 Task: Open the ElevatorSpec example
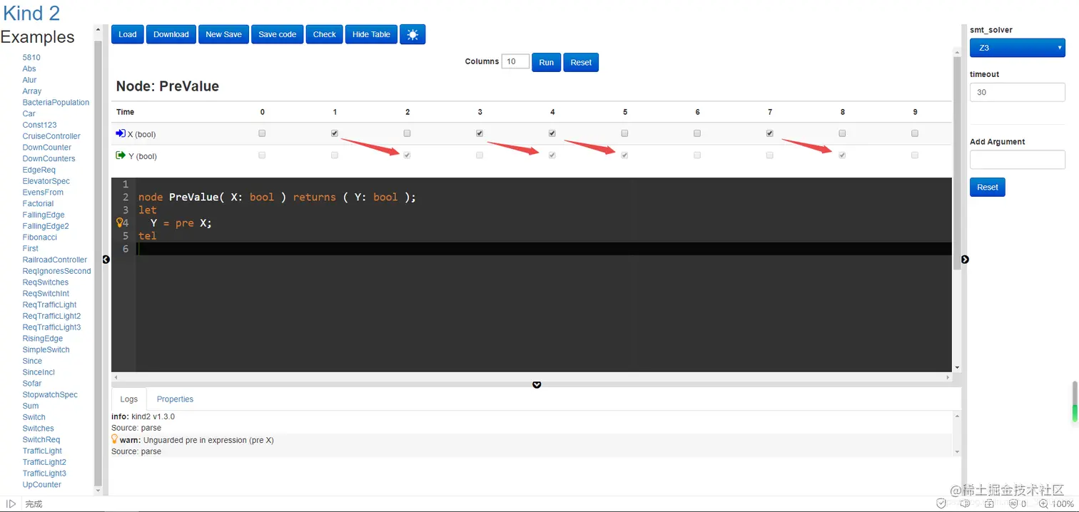(x=46, y=181)
